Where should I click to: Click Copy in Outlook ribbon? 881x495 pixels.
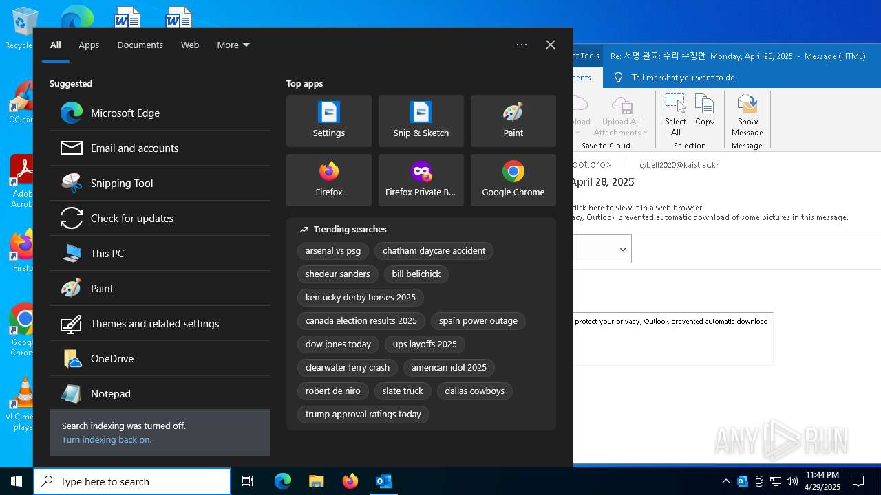click(x=704, y=110)
